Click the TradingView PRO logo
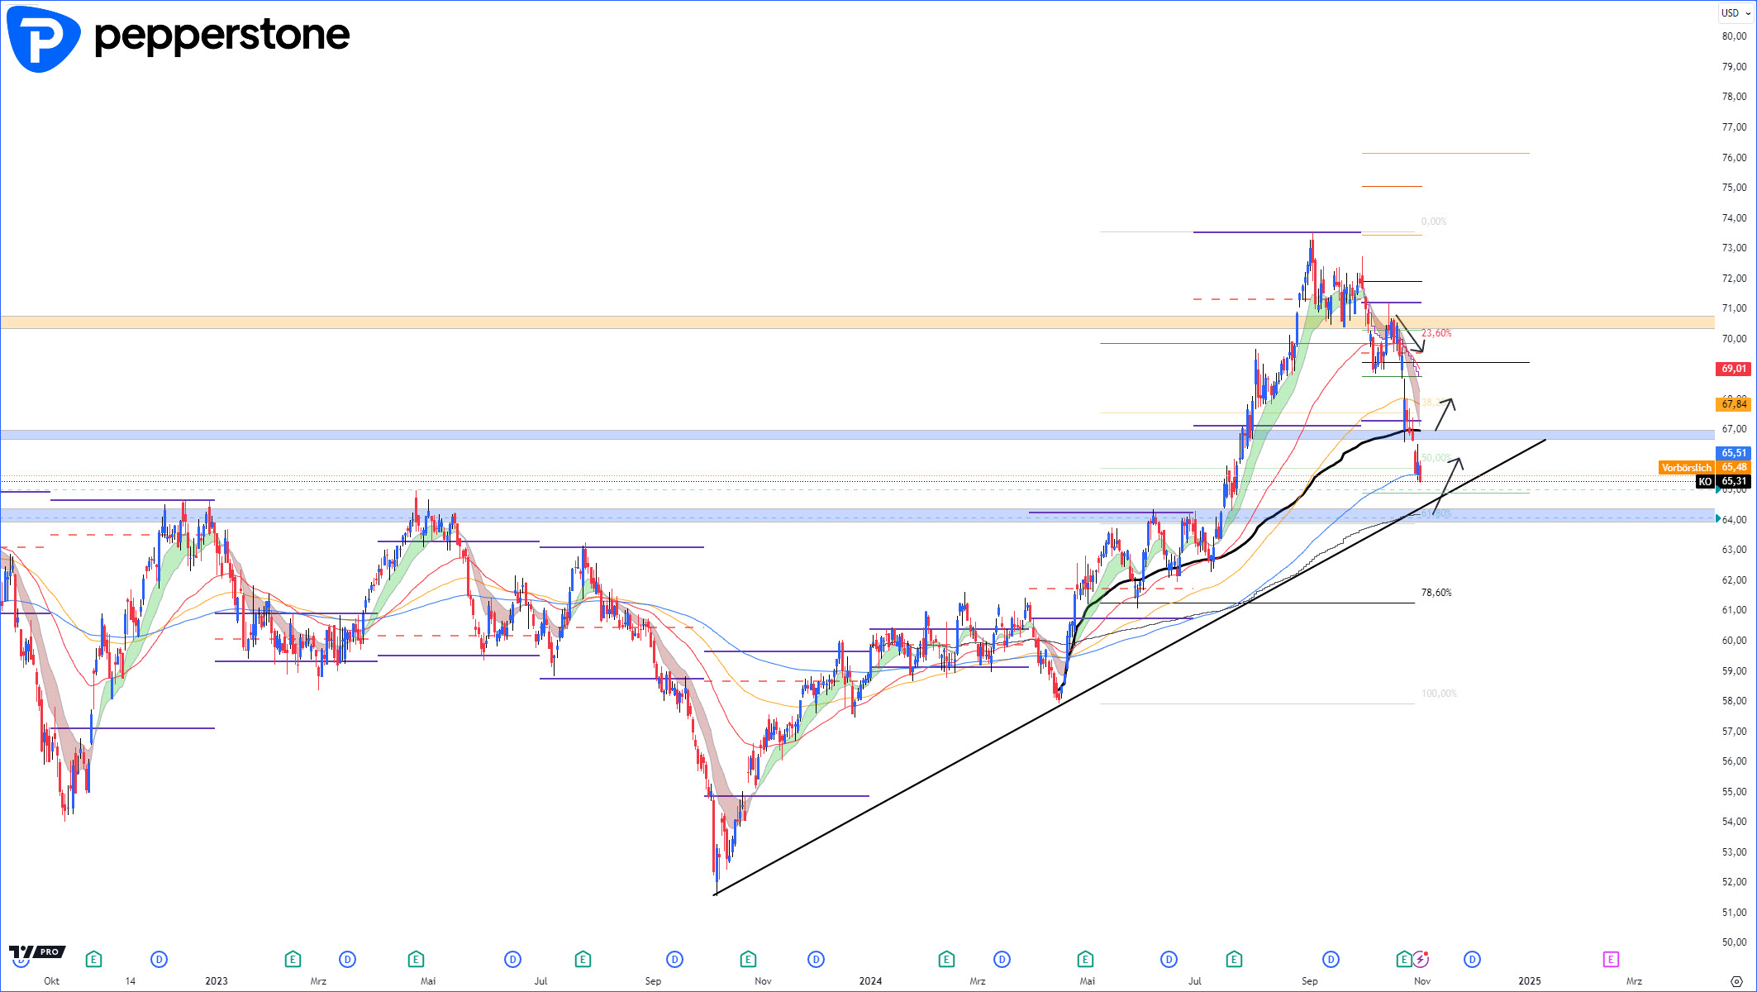The width and height of the screenshot is (1757, 992). point(37,951)
